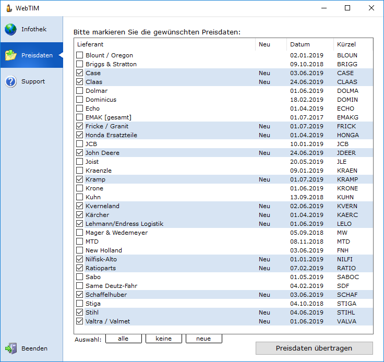The image size is (384, 362).
Task: Disable the Fricke / Granit checkbox
Action: coord(80,126)
